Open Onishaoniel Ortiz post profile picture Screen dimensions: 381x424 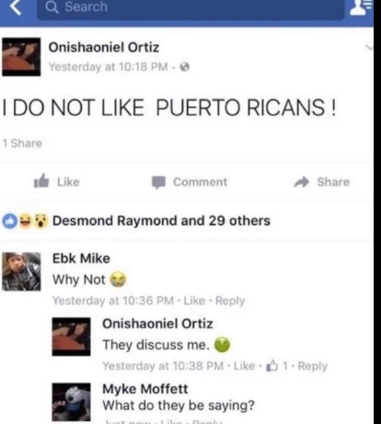(x=21, y=57)
